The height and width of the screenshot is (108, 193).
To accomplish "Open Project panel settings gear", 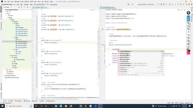I will click(x=27, y=7).
